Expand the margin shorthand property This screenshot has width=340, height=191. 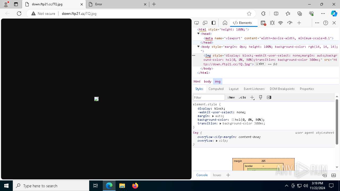[213, 116]
